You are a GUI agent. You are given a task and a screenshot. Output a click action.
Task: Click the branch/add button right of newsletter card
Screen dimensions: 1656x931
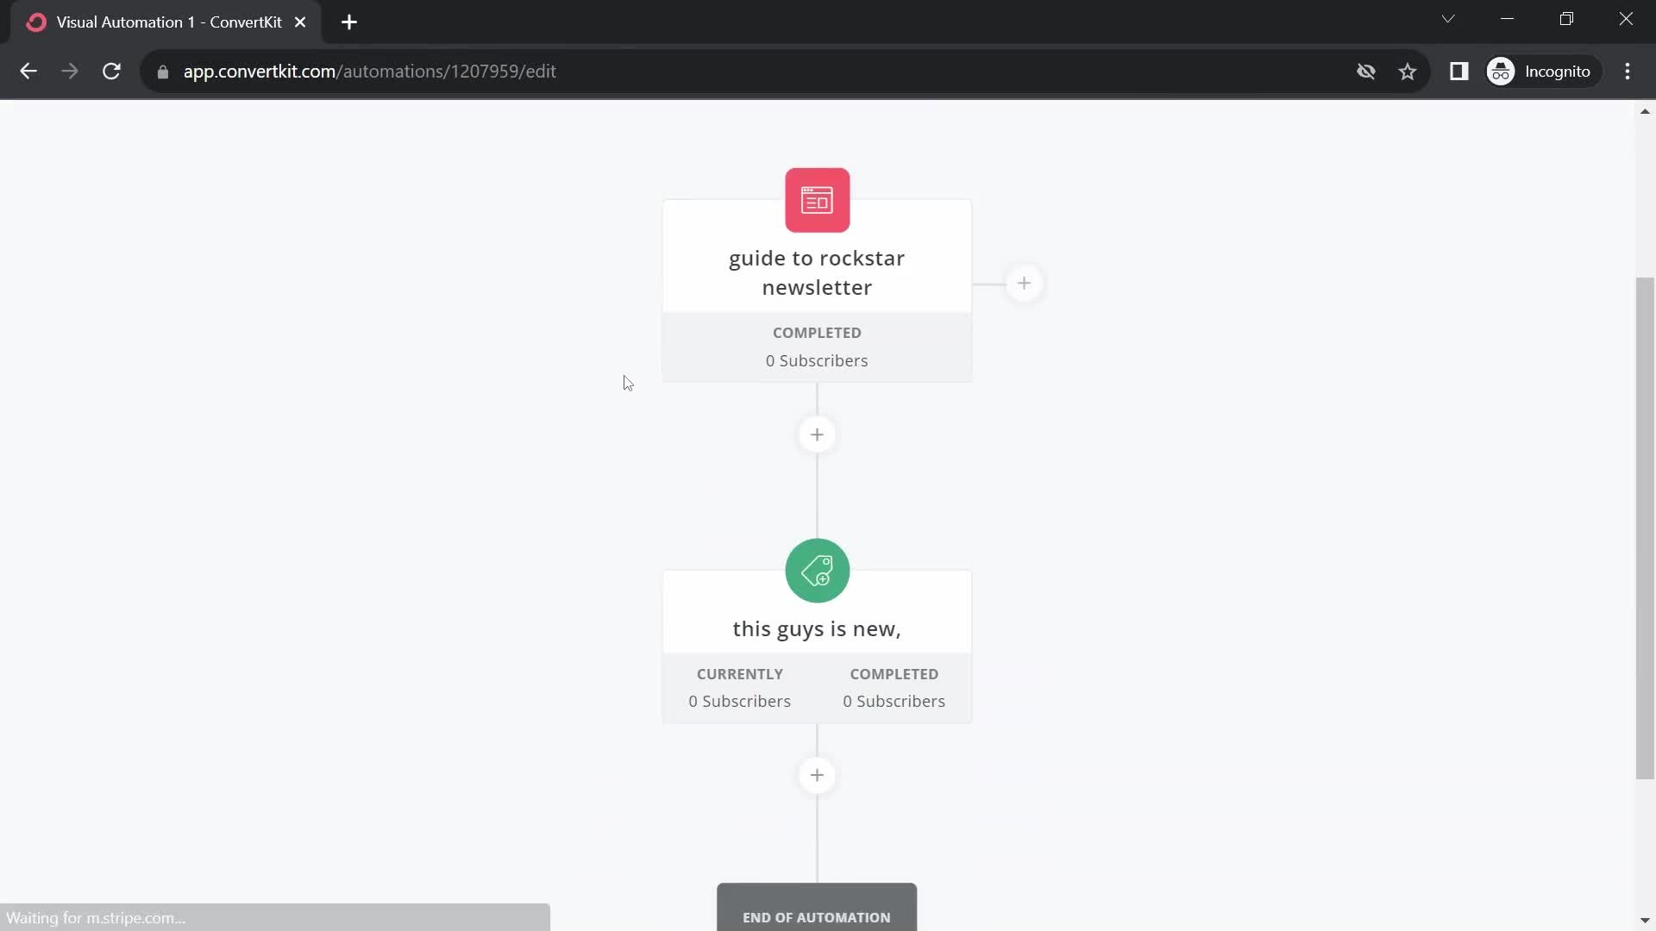(1022, 282)
